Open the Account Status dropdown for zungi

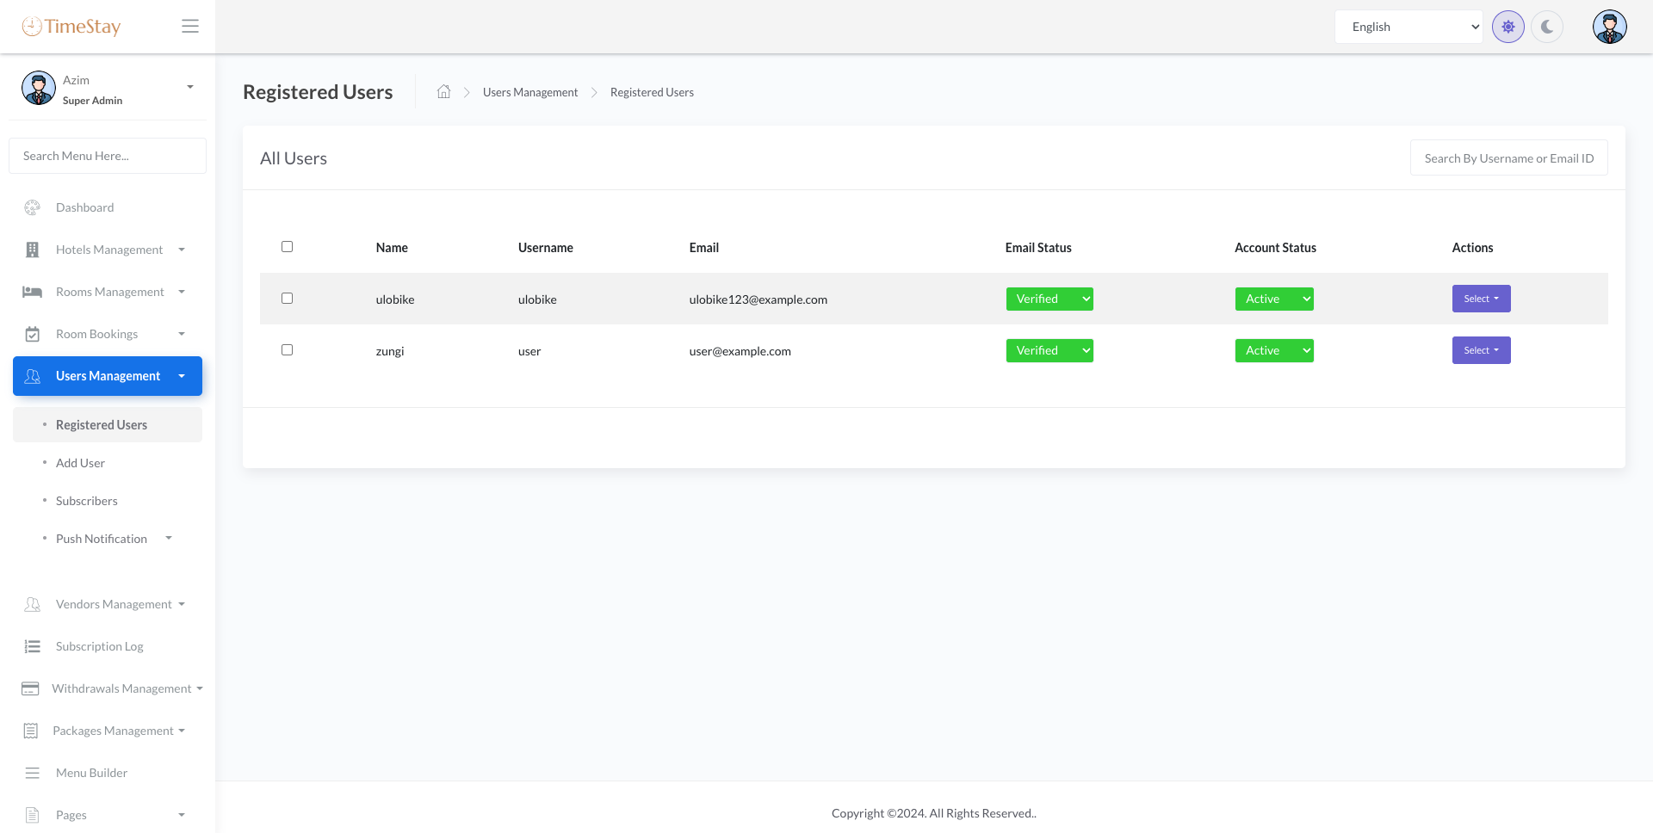pyautogui.click(x=1274, y=350)
